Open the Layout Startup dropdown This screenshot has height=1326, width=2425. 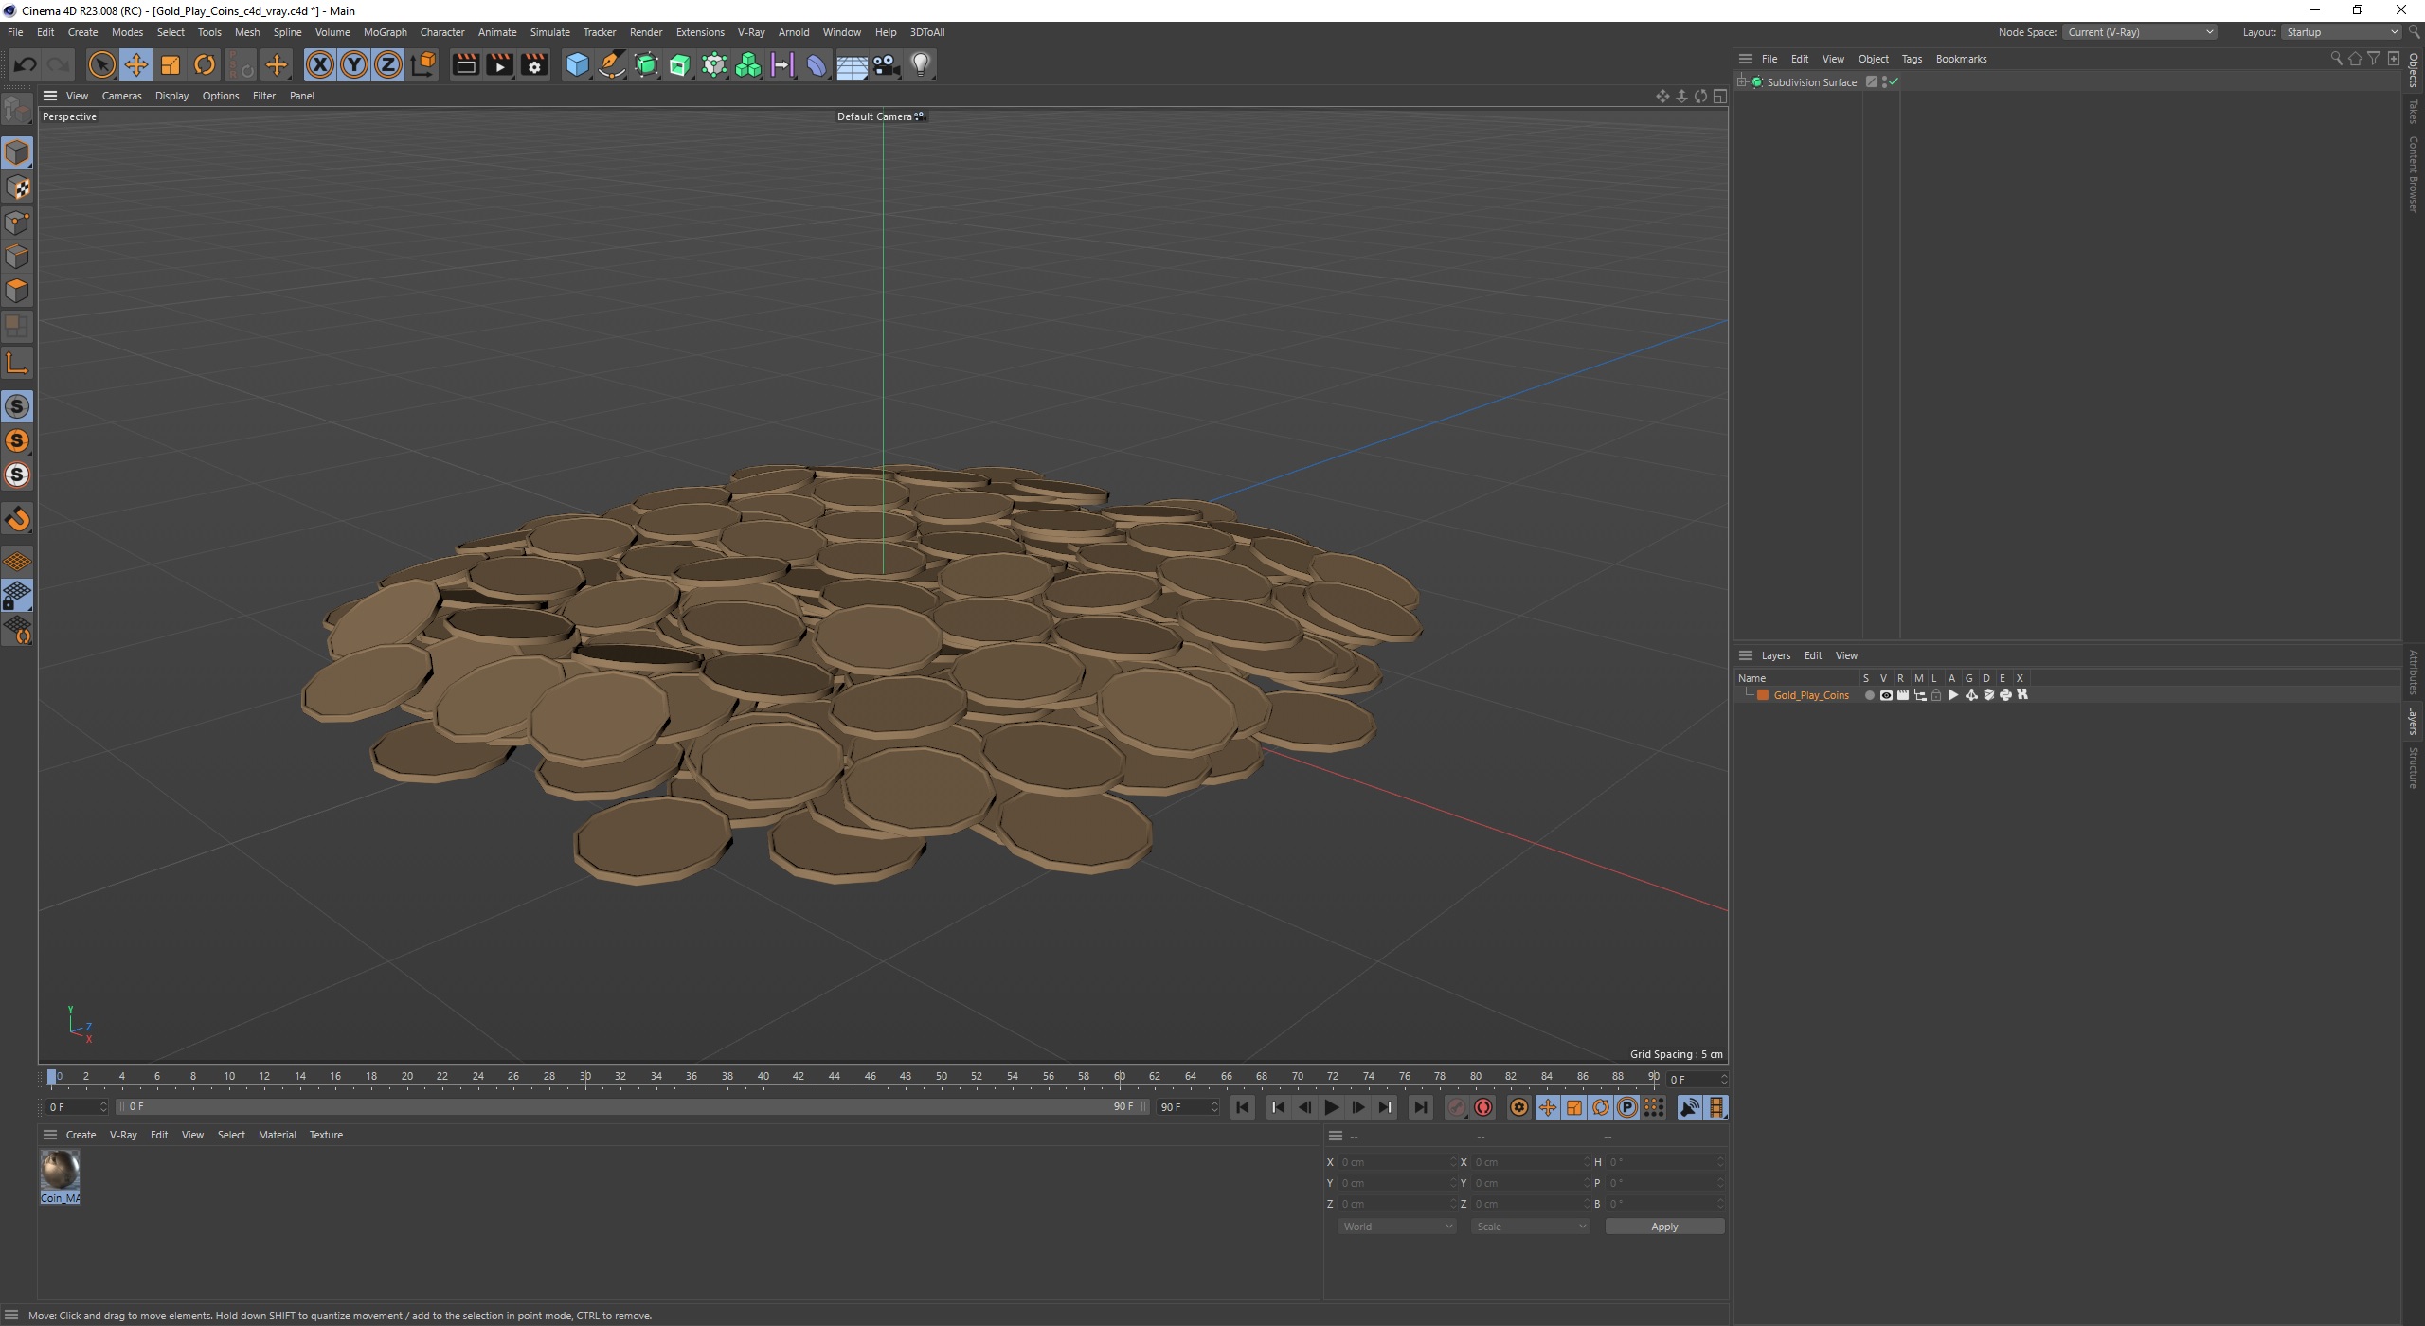pyautogui.click(x=2340, y=32)
